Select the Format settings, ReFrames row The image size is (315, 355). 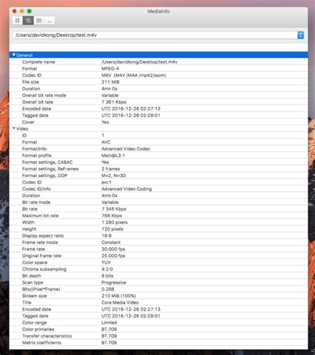click(158, 169)
